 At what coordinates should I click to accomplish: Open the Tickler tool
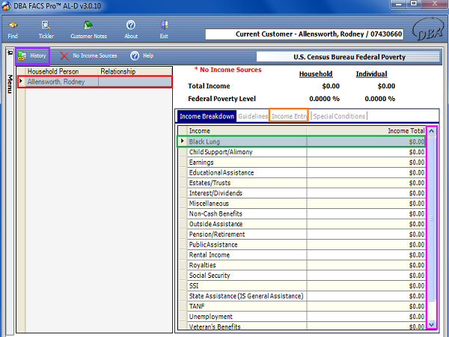46,30
